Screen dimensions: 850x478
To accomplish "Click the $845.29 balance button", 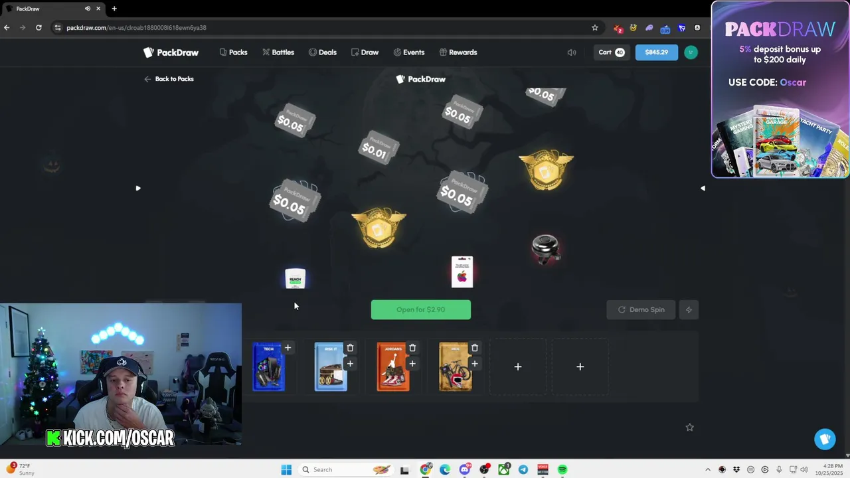I will pos(656,52).
